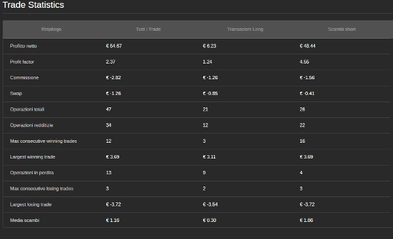Select long Swap value € -0.85
The image size is (393, 239).
[x=210, y=94]
